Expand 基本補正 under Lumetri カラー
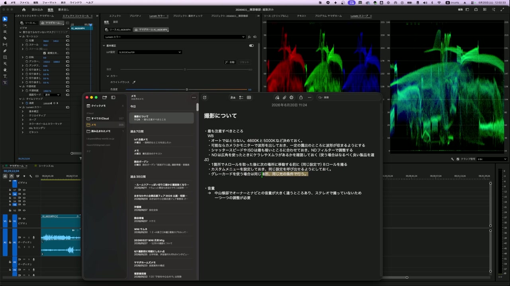Image resolution: width=510 pixels, height=286 pixels. point(23,111)
